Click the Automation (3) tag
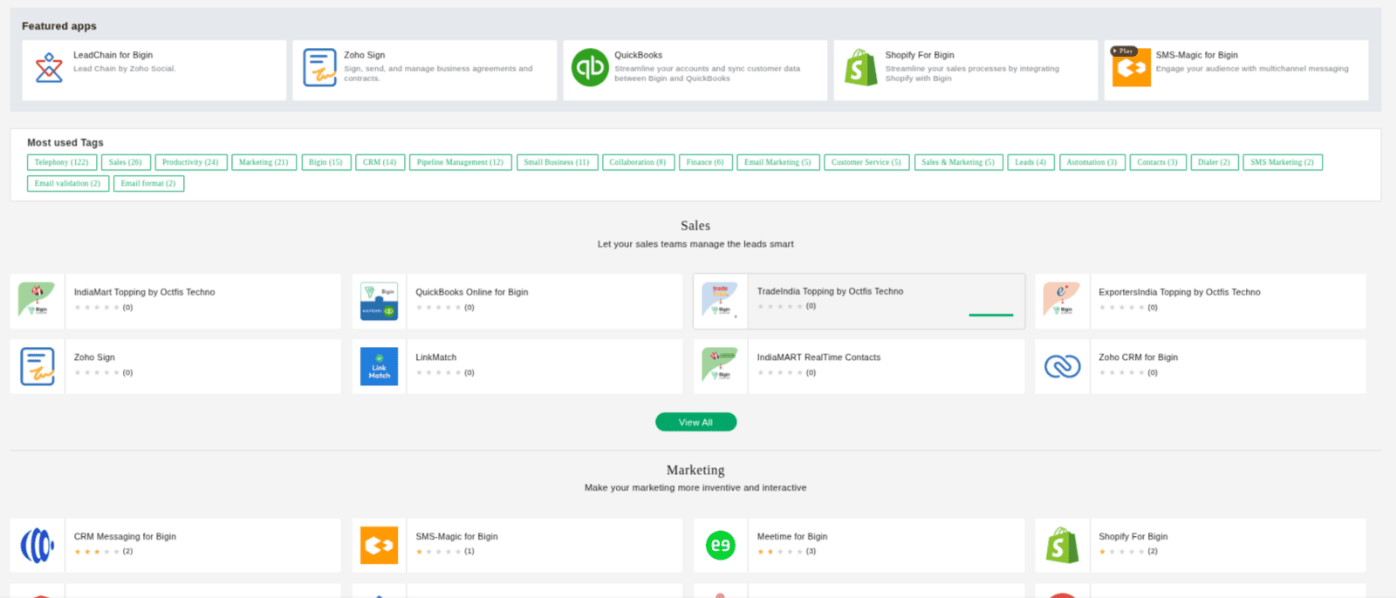Viewport: 1396px width, 598px height. pyautogui.click(x=1091, y=162)
